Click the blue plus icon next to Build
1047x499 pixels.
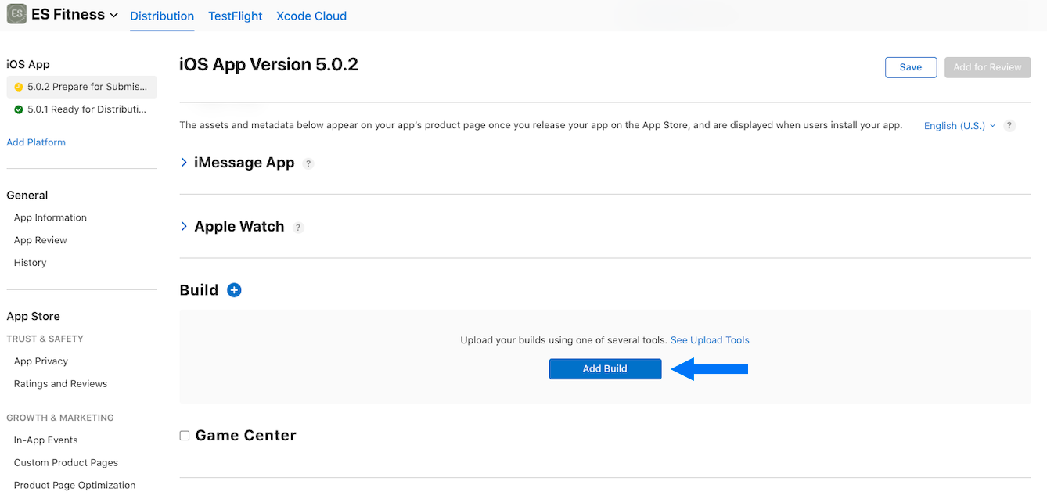234,290
